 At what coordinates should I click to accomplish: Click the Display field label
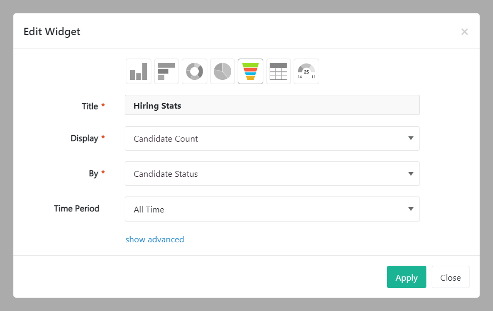(x=84, y=138)
